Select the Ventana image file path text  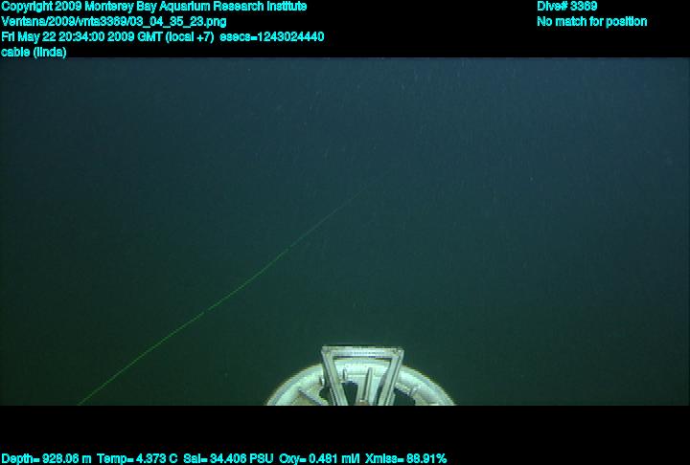[x=114, y=22]
